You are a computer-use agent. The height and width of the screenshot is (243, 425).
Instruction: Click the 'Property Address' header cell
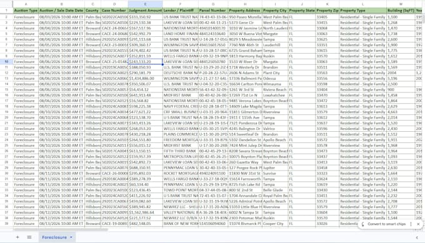tap(245, 11)
